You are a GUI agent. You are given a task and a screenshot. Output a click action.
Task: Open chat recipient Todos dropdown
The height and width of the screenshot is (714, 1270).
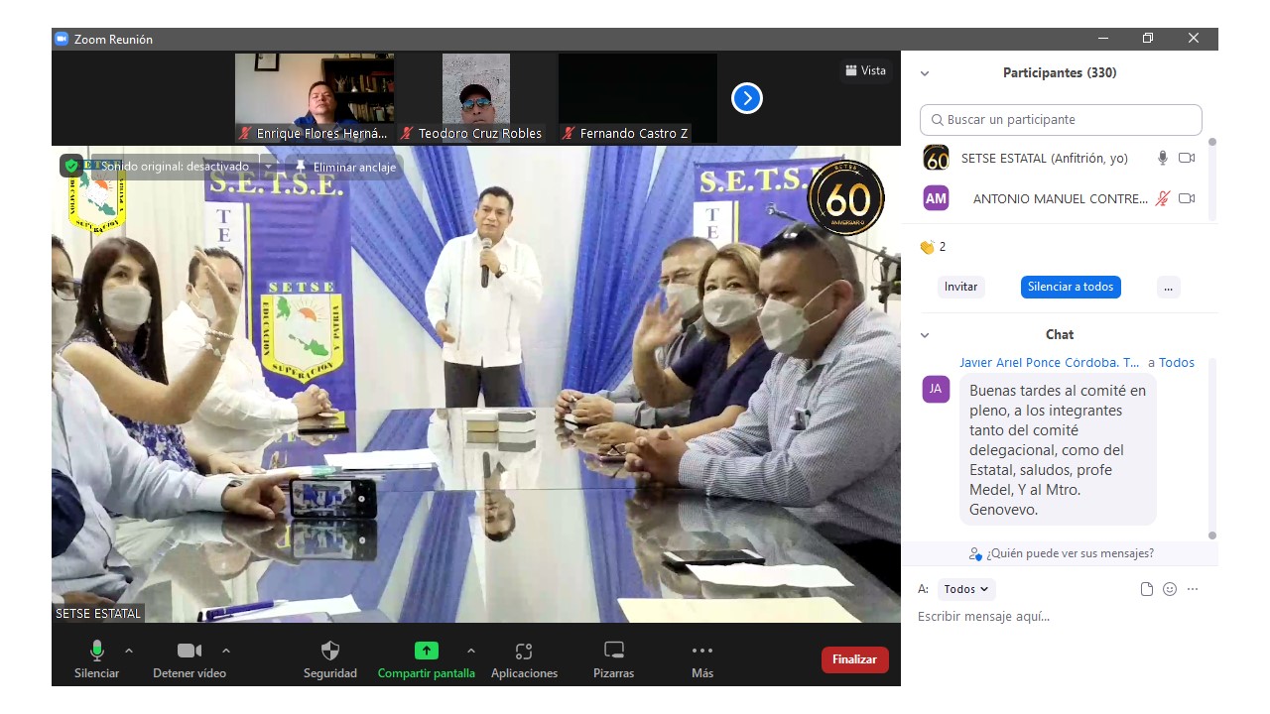coord(965,589)
